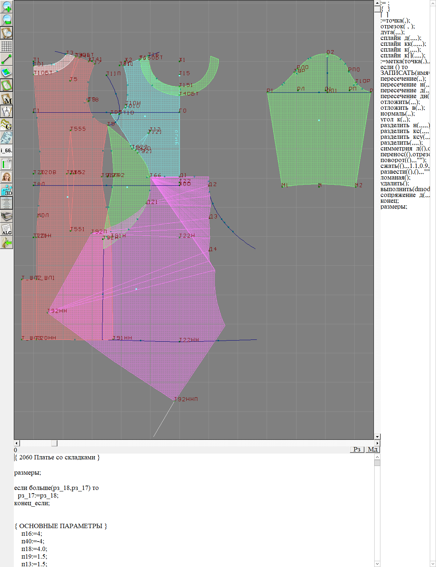436x567 pixels.
Task: Click the zoom in magnifier icon
Action: tap(7, 7)
